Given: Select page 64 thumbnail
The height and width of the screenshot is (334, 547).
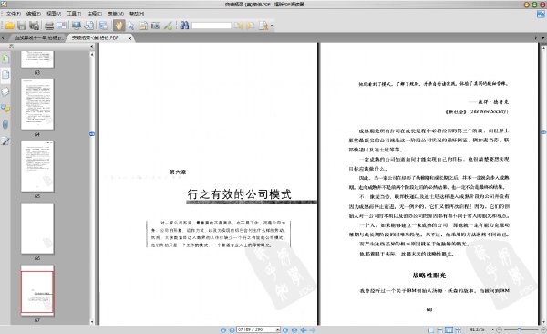Looking at the screenshot, I should pyautogui.click(x=37, y=104).
